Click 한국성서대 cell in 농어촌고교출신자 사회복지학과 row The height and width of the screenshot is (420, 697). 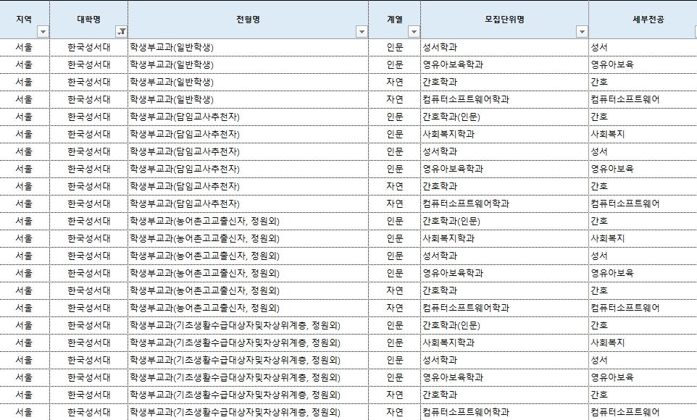(89, 238)
